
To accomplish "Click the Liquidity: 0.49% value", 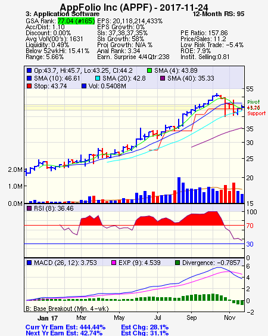I will tap(47, 45).
